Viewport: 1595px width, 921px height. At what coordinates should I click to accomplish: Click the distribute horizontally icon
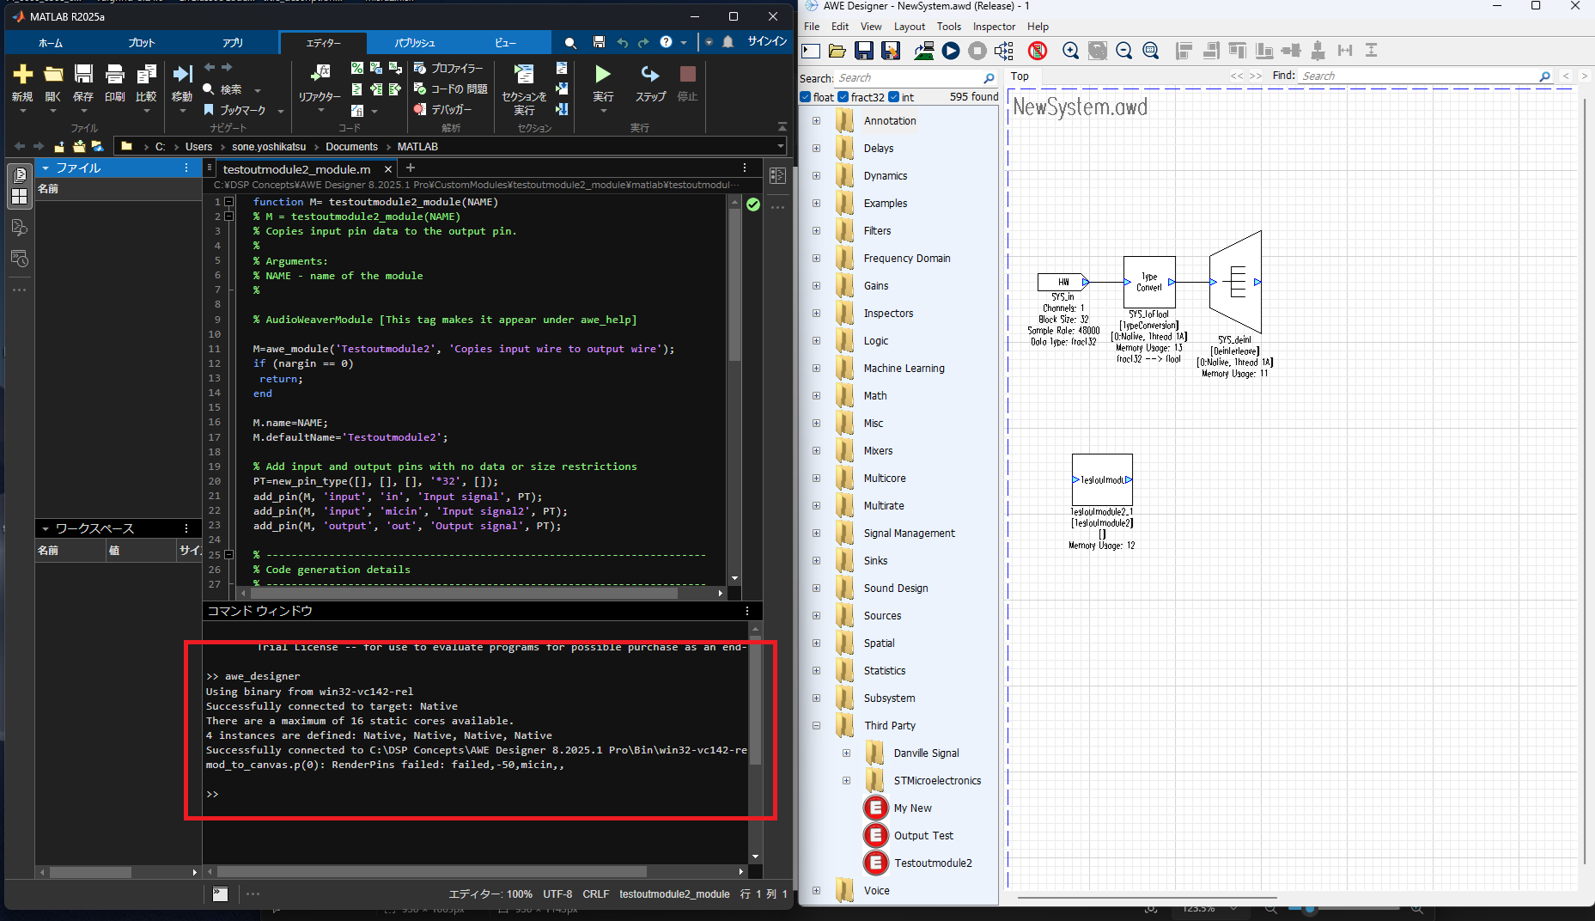1345,51
